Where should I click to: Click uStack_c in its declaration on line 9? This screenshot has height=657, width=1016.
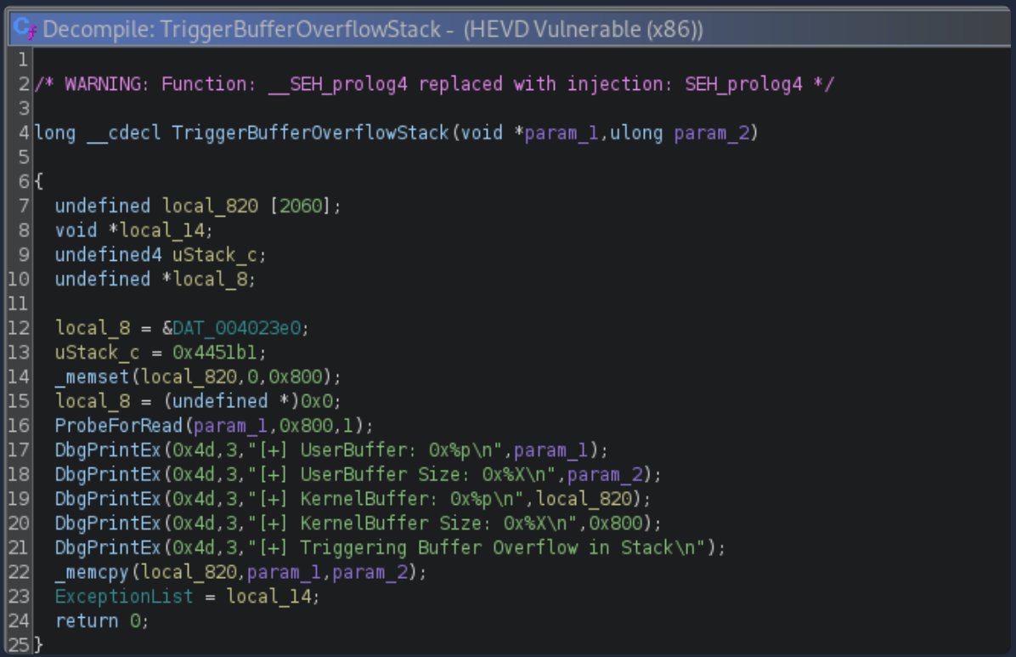[x=214, y=255]
